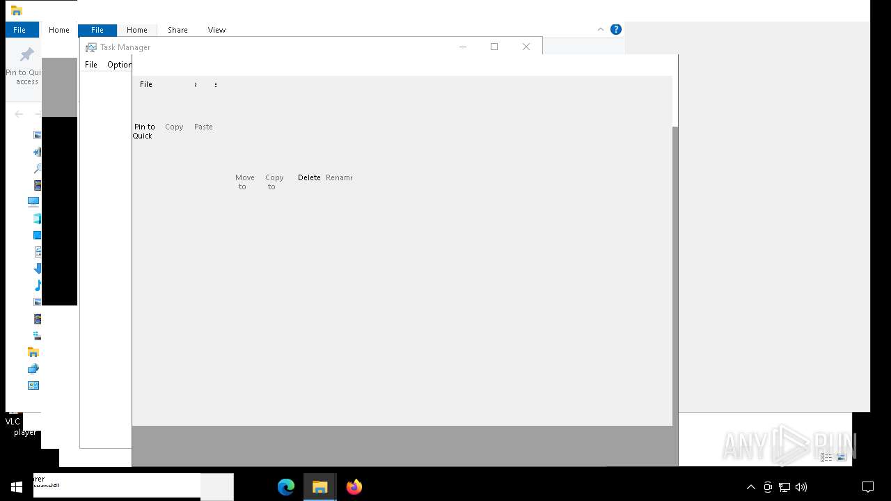The height and width of the screenshot is (501, 891).
Task: Open the View tab in File Explorer
Action: pos(216,30)
